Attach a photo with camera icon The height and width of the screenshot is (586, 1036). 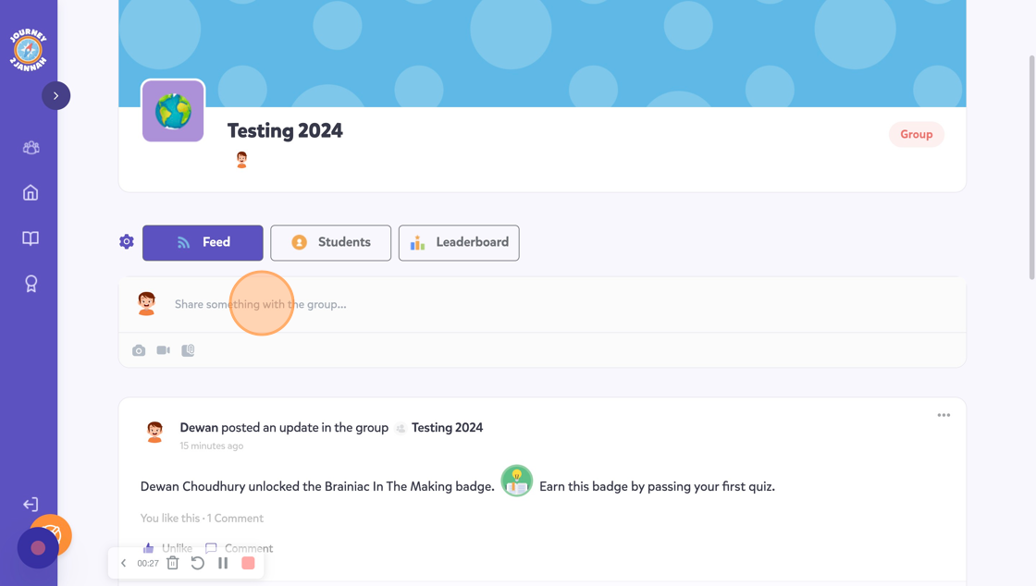pos(139,350)
